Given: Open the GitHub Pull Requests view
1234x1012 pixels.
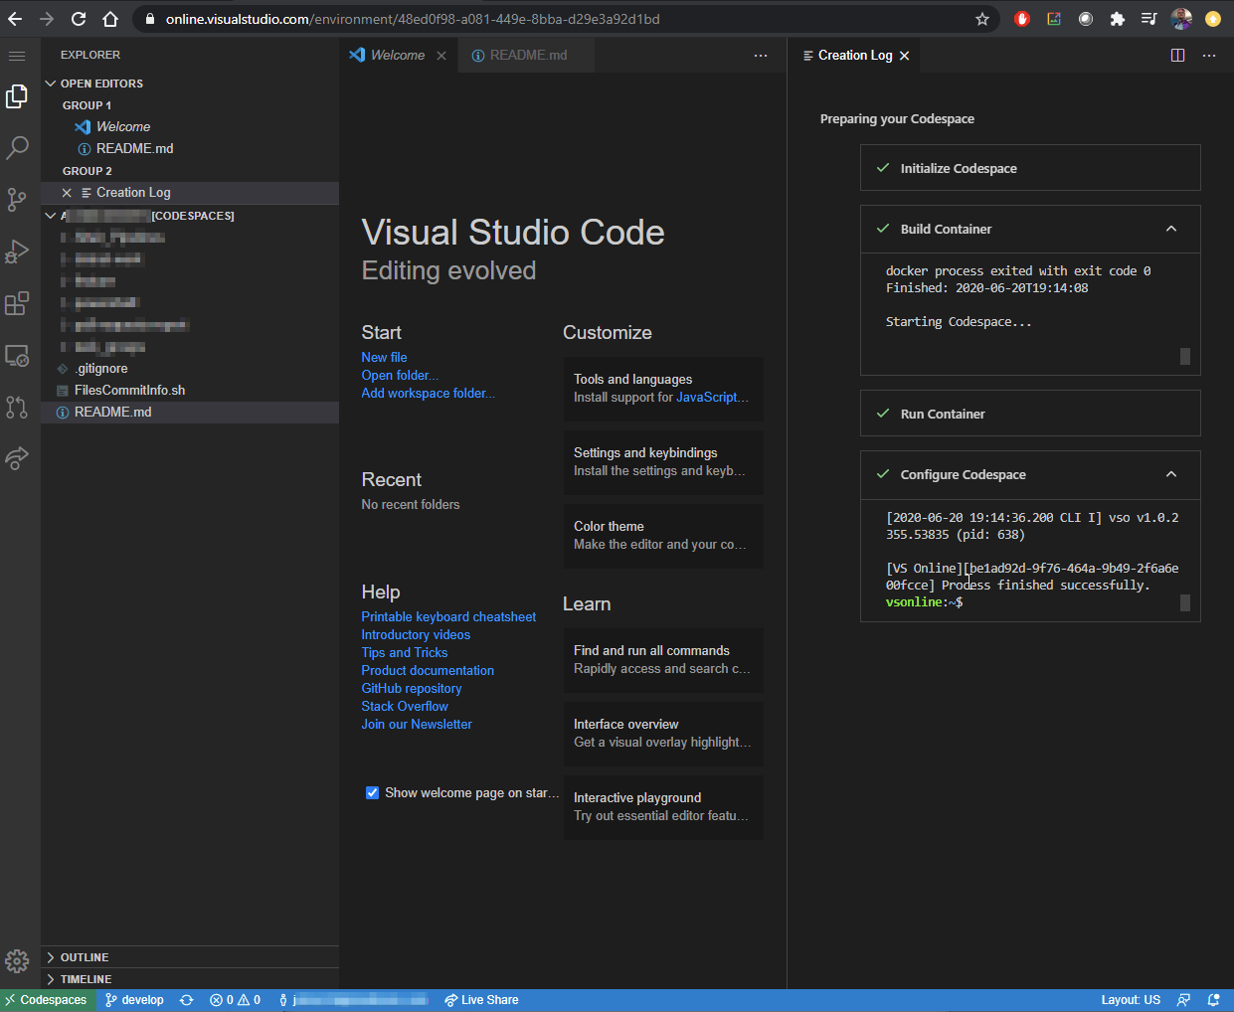Looking at the screenshot, I should [x=17, y=407].
